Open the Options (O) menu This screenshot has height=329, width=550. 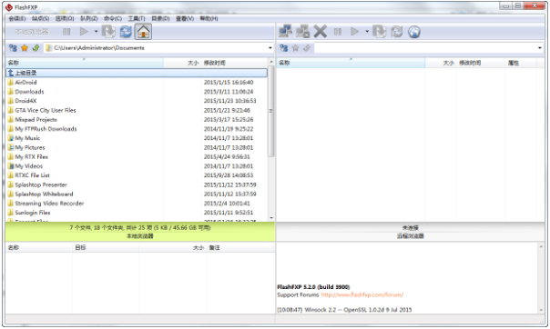click(65, 18)
